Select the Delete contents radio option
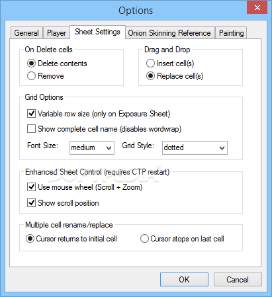Image resolution: width=272 pixels, height=297 pixels. [57, 64]
